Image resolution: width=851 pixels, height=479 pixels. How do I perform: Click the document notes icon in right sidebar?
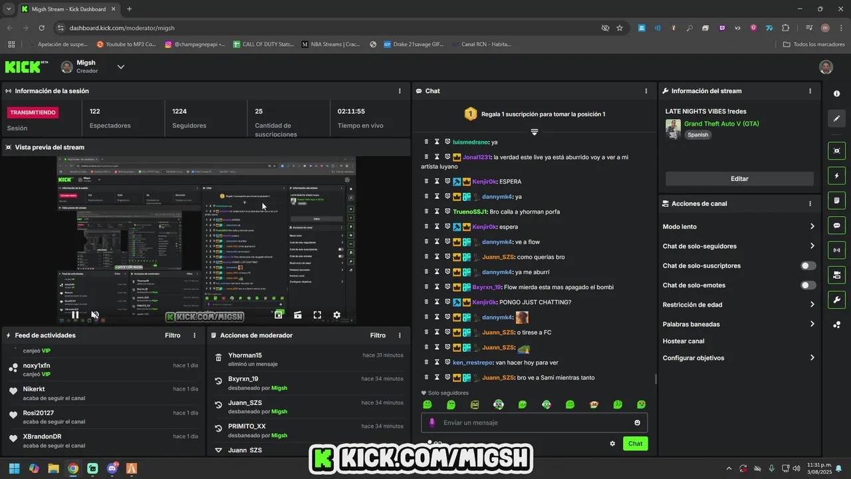(837, 200)
